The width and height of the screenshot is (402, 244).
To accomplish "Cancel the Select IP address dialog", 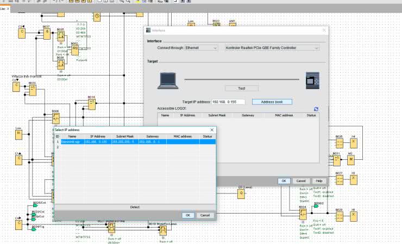I will 204,215.
